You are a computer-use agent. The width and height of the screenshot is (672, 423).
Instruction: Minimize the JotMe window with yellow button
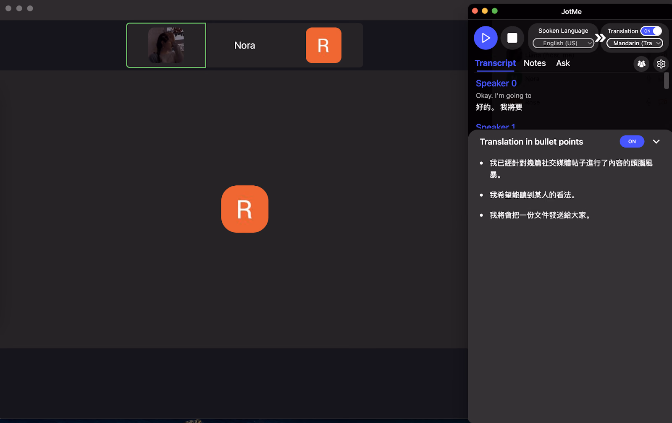click(x=485, y=11)
